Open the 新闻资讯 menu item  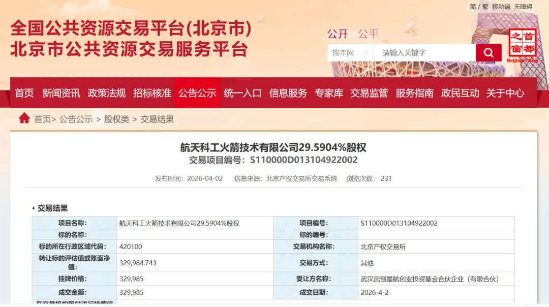click(x=61, y=93)
